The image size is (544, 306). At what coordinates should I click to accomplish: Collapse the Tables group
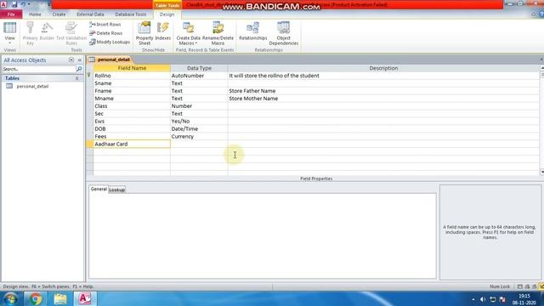pos(76,78)
